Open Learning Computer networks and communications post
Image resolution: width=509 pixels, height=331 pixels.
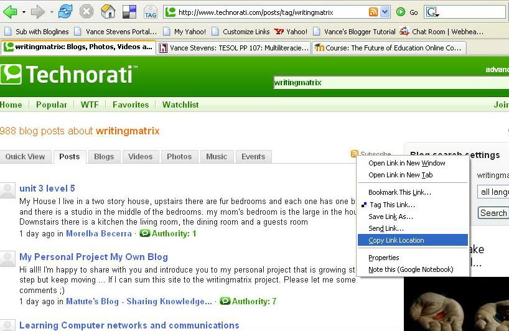click(x=129, y=325)
